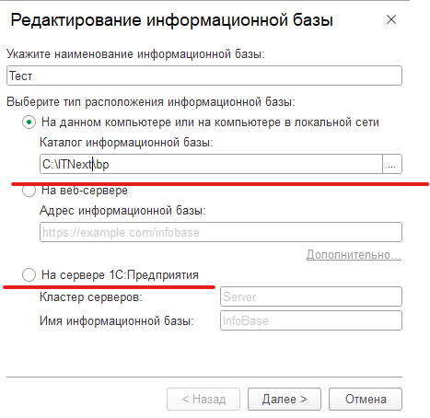Image resolution: width=430 pixels, height=418 pixels.
Task: Click the 'Имя информационной базы' InfoBase field
Action: pos(311,320)
